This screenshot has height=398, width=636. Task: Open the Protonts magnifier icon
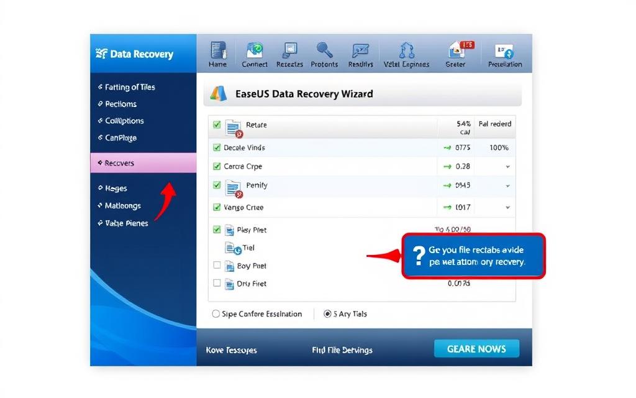coord(324,50)
